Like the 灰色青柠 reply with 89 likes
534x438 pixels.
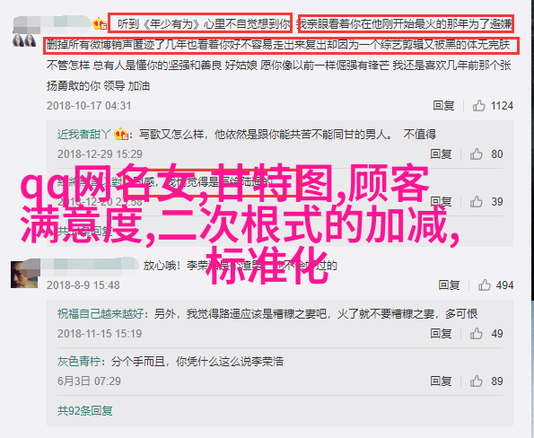[x=476, y=381]
